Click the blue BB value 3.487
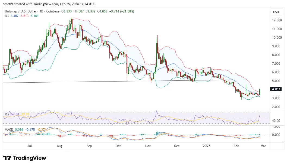The height and width of the screenshot is (166, 287). pos(14,16)
